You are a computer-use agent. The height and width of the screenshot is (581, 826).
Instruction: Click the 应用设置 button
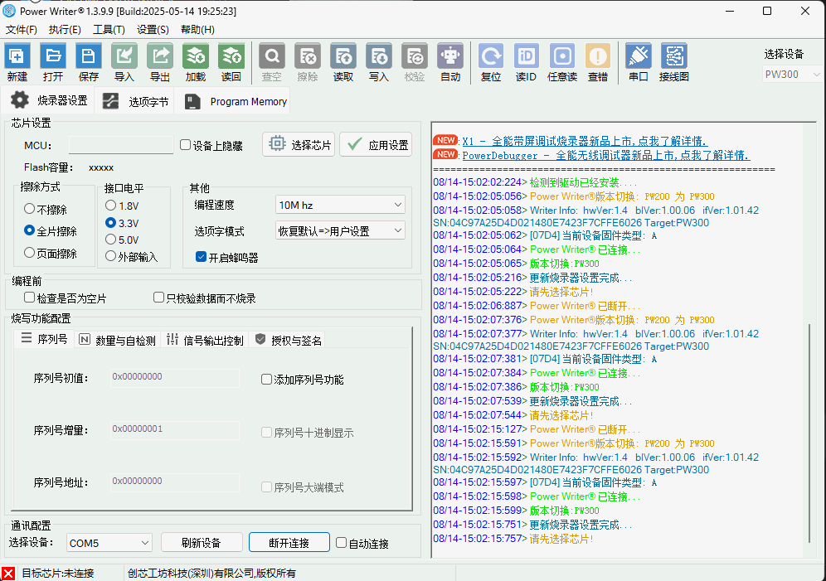click(x=377, y=144)
